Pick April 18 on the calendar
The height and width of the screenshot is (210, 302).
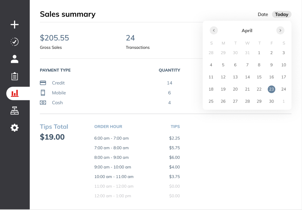coord(211,89)
